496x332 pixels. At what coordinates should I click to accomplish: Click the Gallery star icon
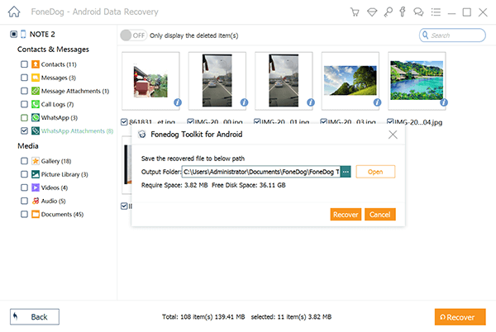pos(36,161)
